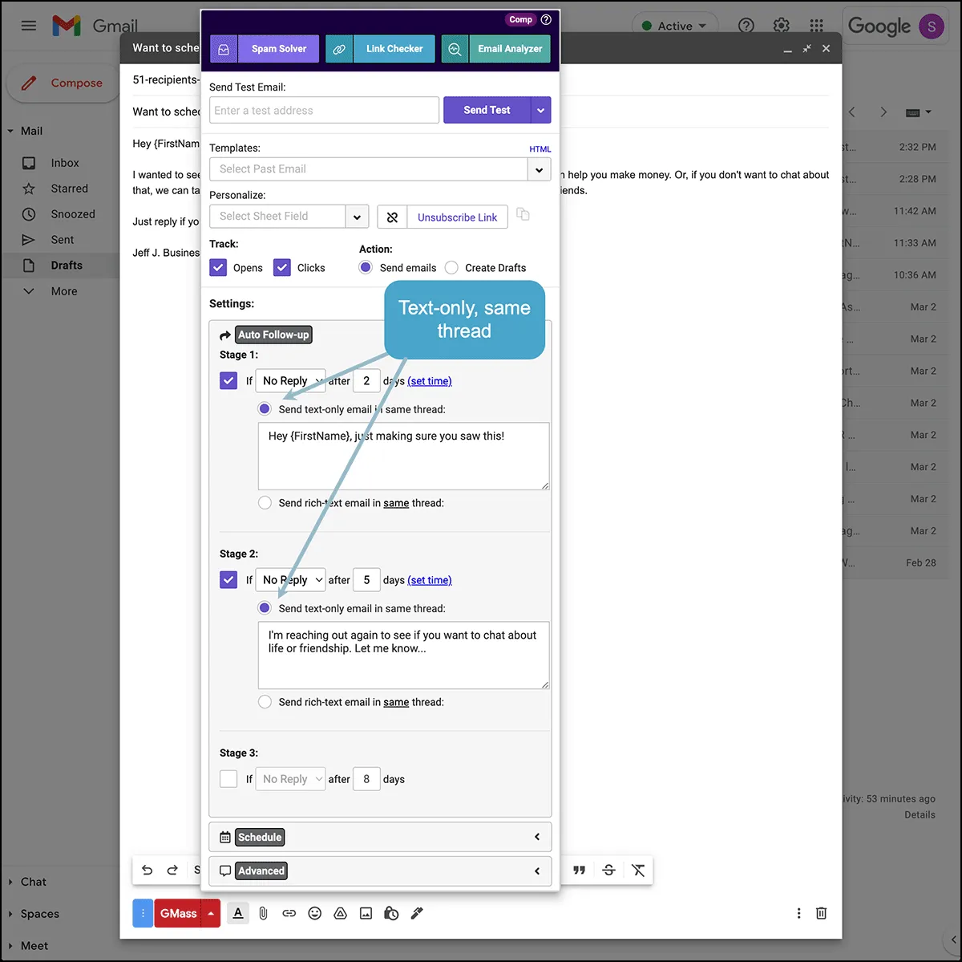Open the Active status dropdown

click(x=674, y=26)
